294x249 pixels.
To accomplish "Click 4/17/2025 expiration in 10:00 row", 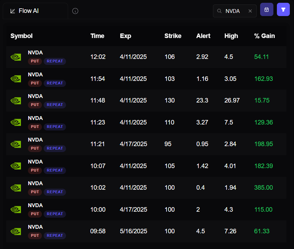I will 133,210.
